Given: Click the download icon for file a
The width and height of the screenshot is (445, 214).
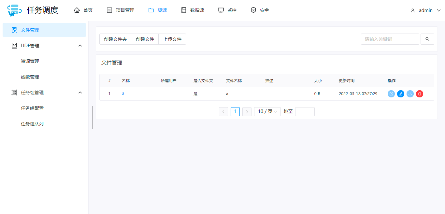Looking at the screenshot, I should pyautogui.click(x=410, y=94).
